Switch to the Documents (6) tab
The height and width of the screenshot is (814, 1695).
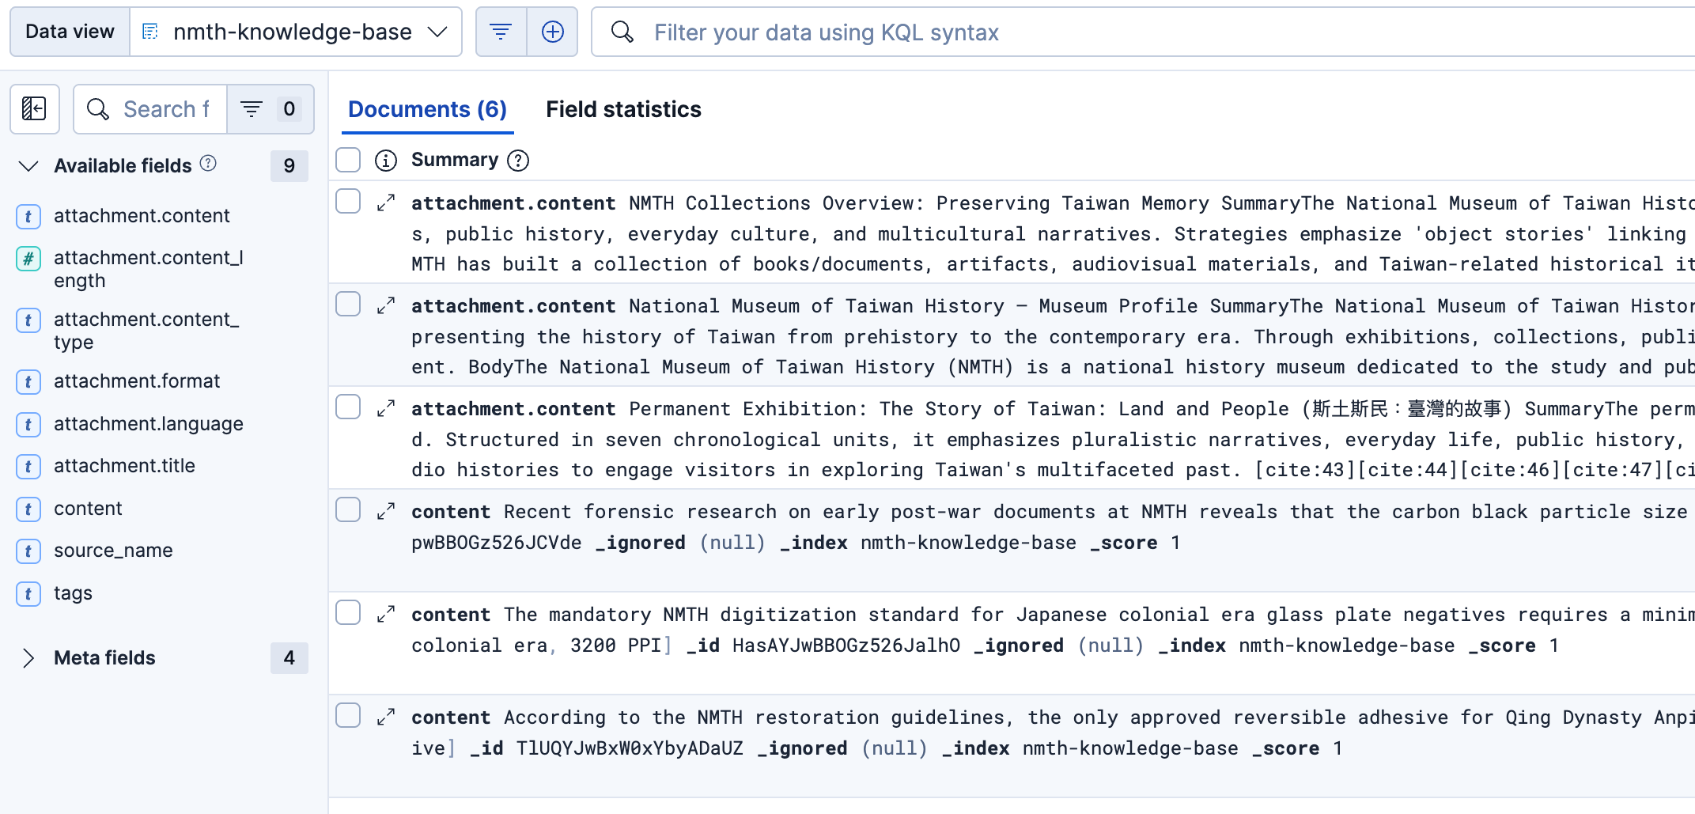(427, 109)
